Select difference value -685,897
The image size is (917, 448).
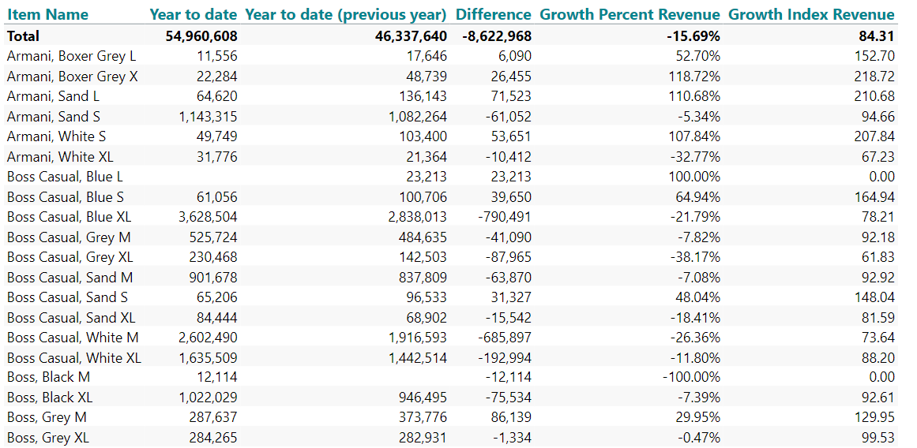[505, 337]
